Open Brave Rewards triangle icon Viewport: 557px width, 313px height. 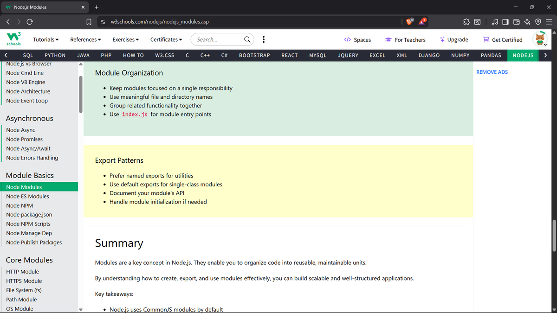[x=422, y=21]
